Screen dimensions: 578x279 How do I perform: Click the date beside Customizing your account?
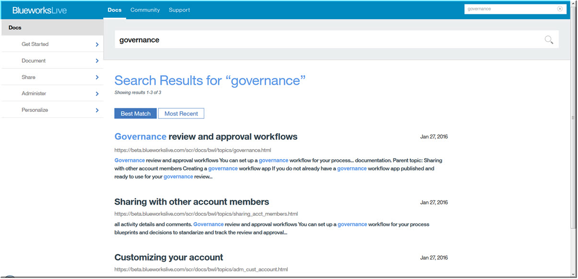tap(434, 258)
